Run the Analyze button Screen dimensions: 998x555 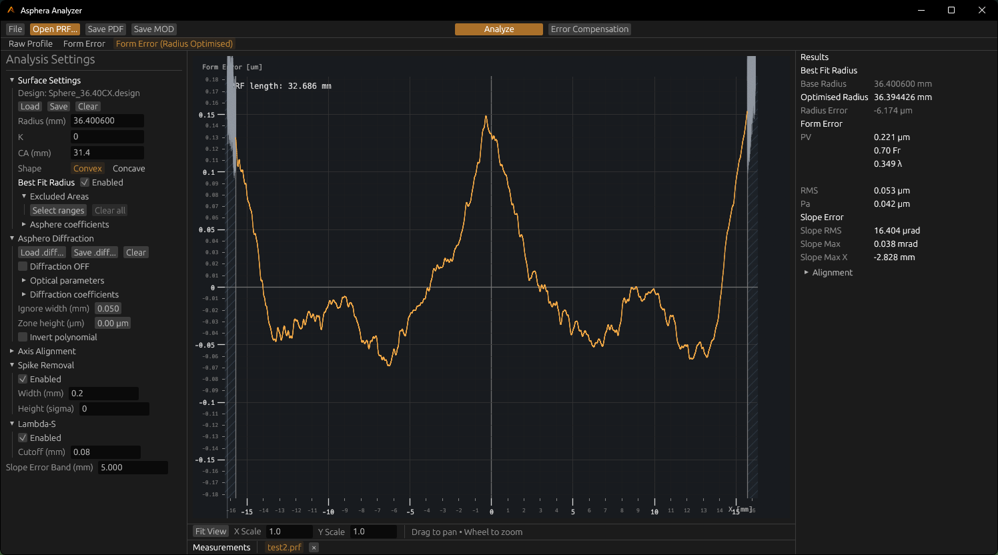(x=499, y=29)
